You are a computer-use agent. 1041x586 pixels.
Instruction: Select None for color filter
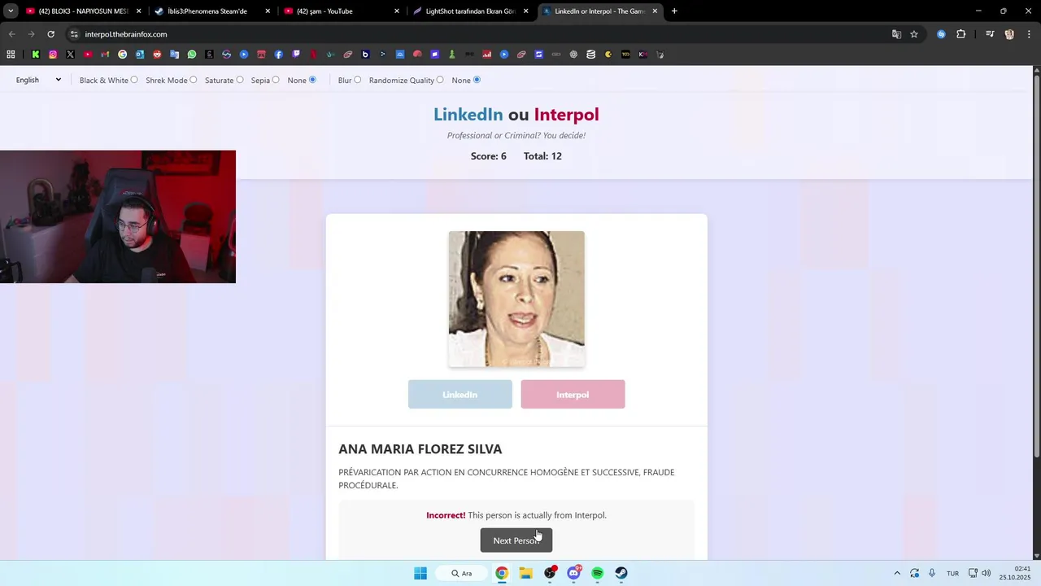pos(312,80)
